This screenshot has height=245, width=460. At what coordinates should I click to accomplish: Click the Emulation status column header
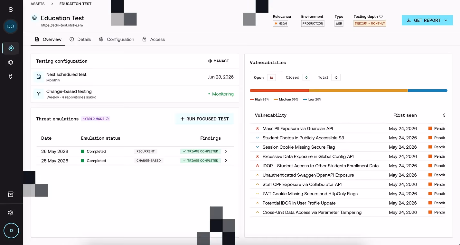tap(100, 138)
